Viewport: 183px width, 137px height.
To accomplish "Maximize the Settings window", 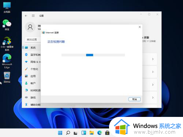I will point(149,14).
